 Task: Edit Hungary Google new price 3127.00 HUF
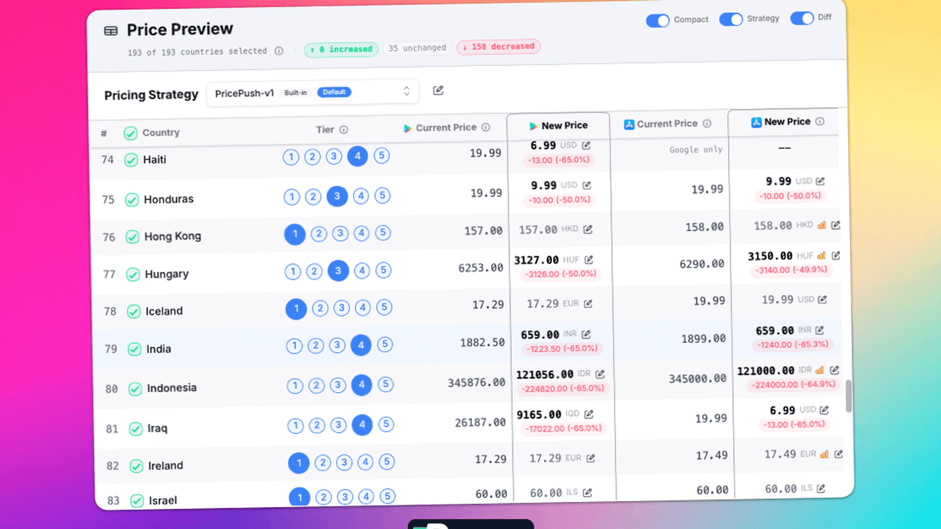pos(589,260)
